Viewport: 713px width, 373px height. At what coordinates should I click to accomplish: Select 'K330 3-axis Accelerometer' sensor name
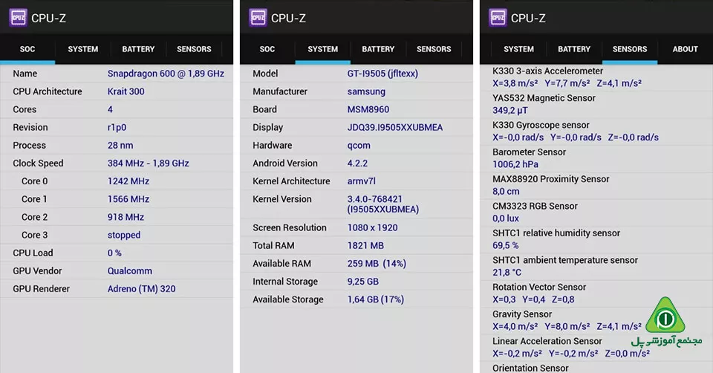click(547, 71)
